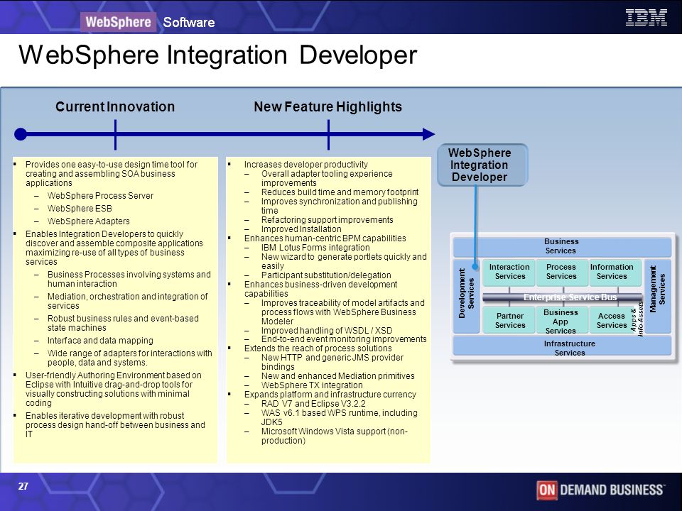
Task: Click the Access Services box
Action: (611, 320)
